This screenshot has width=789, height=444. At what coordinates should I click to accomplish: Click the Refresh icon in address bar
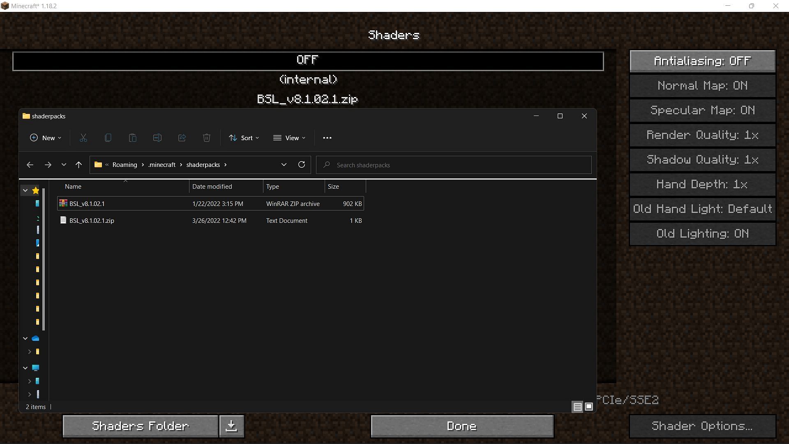click(302, 165)
